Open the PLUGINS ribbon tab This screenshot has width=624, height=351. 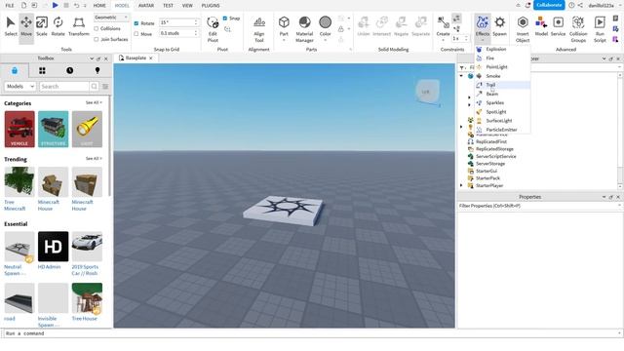coord(211,6)
